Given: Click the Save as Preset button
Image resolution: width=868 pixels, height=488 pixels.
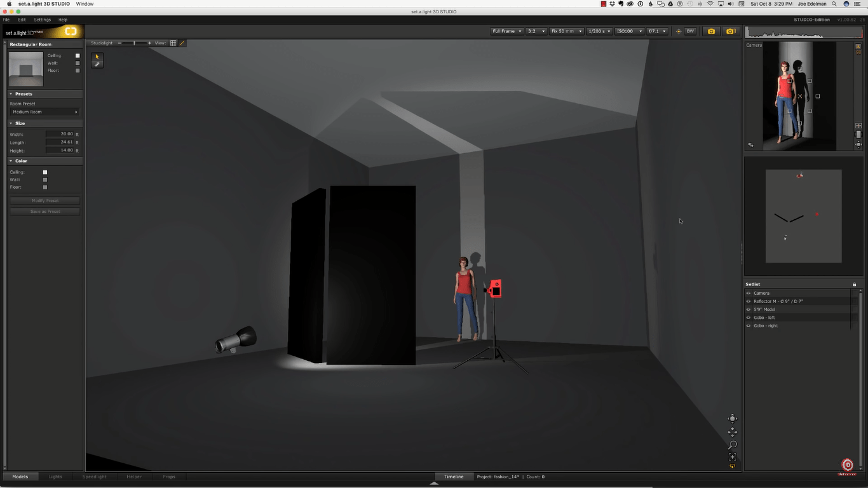Looking at the screenshot, I should [45, 212].
